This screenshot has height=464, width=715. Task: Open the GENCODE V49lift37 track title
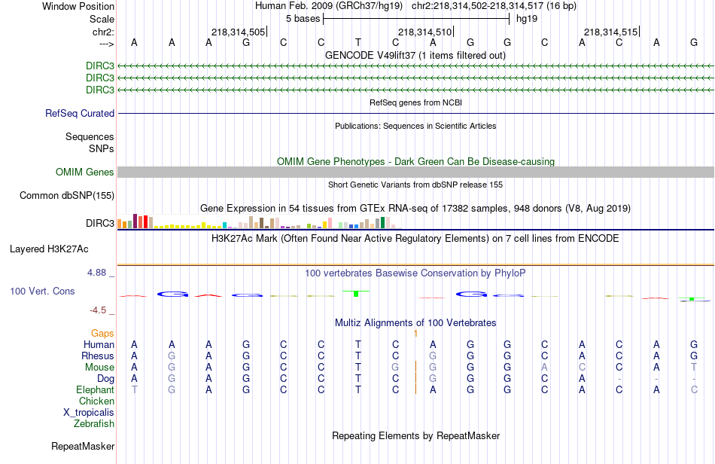(x=415, y=55)
